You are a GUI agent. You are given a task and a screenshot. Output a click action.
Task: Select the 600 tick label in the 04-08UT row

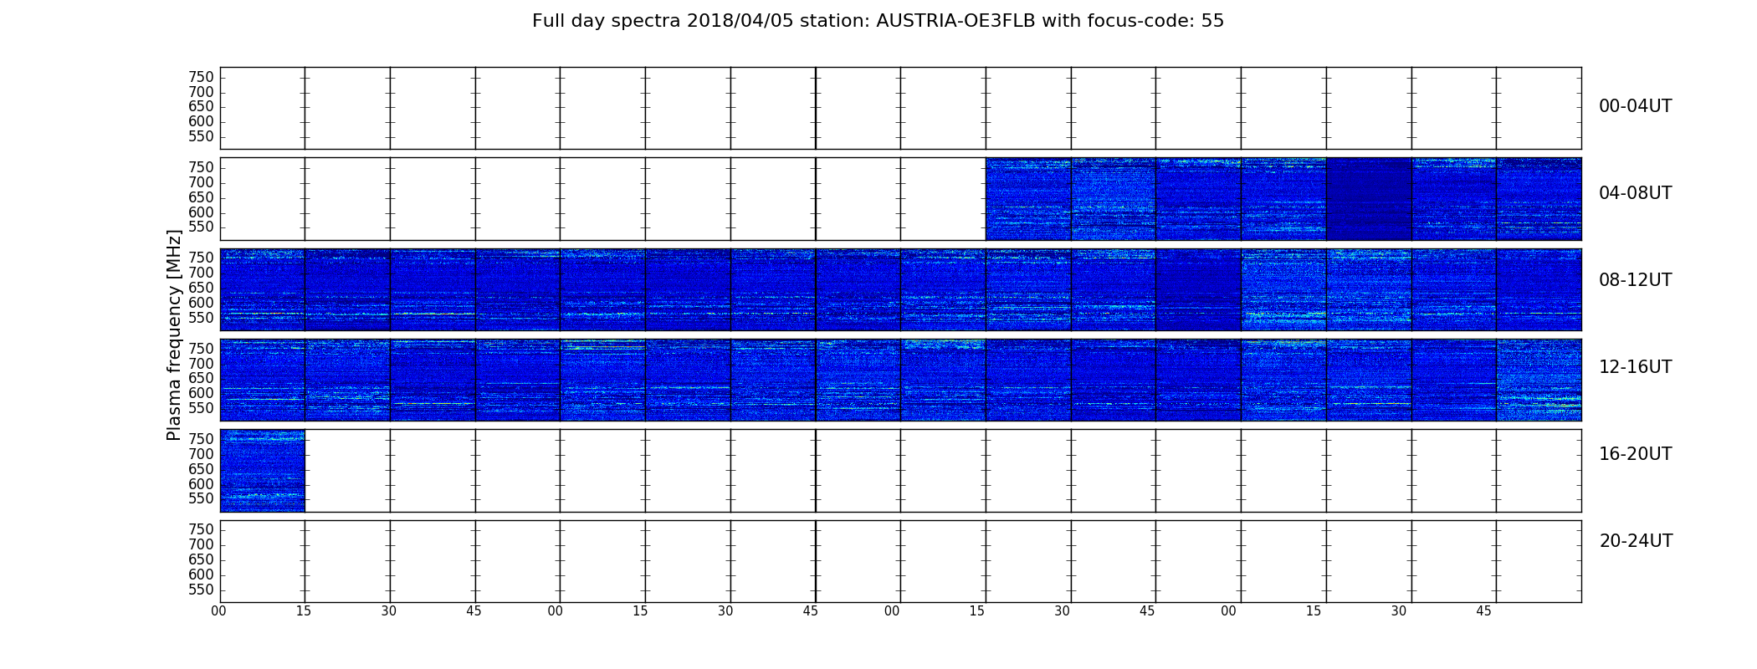click(201, 212)
